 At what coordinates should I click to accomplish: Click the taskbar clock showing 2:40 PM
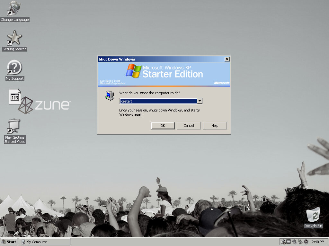(x=318, y=242)
